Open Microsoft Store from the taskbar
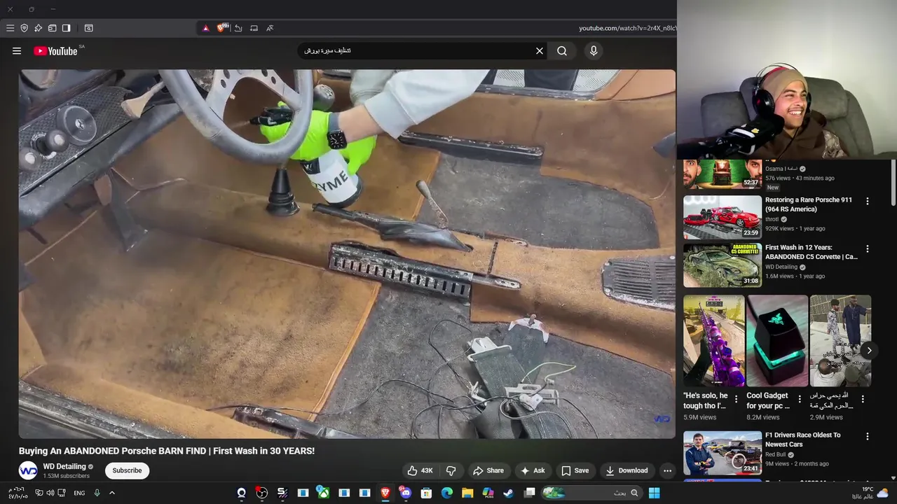897x504 pixels. pyautogui.click(x=425, y=493)
